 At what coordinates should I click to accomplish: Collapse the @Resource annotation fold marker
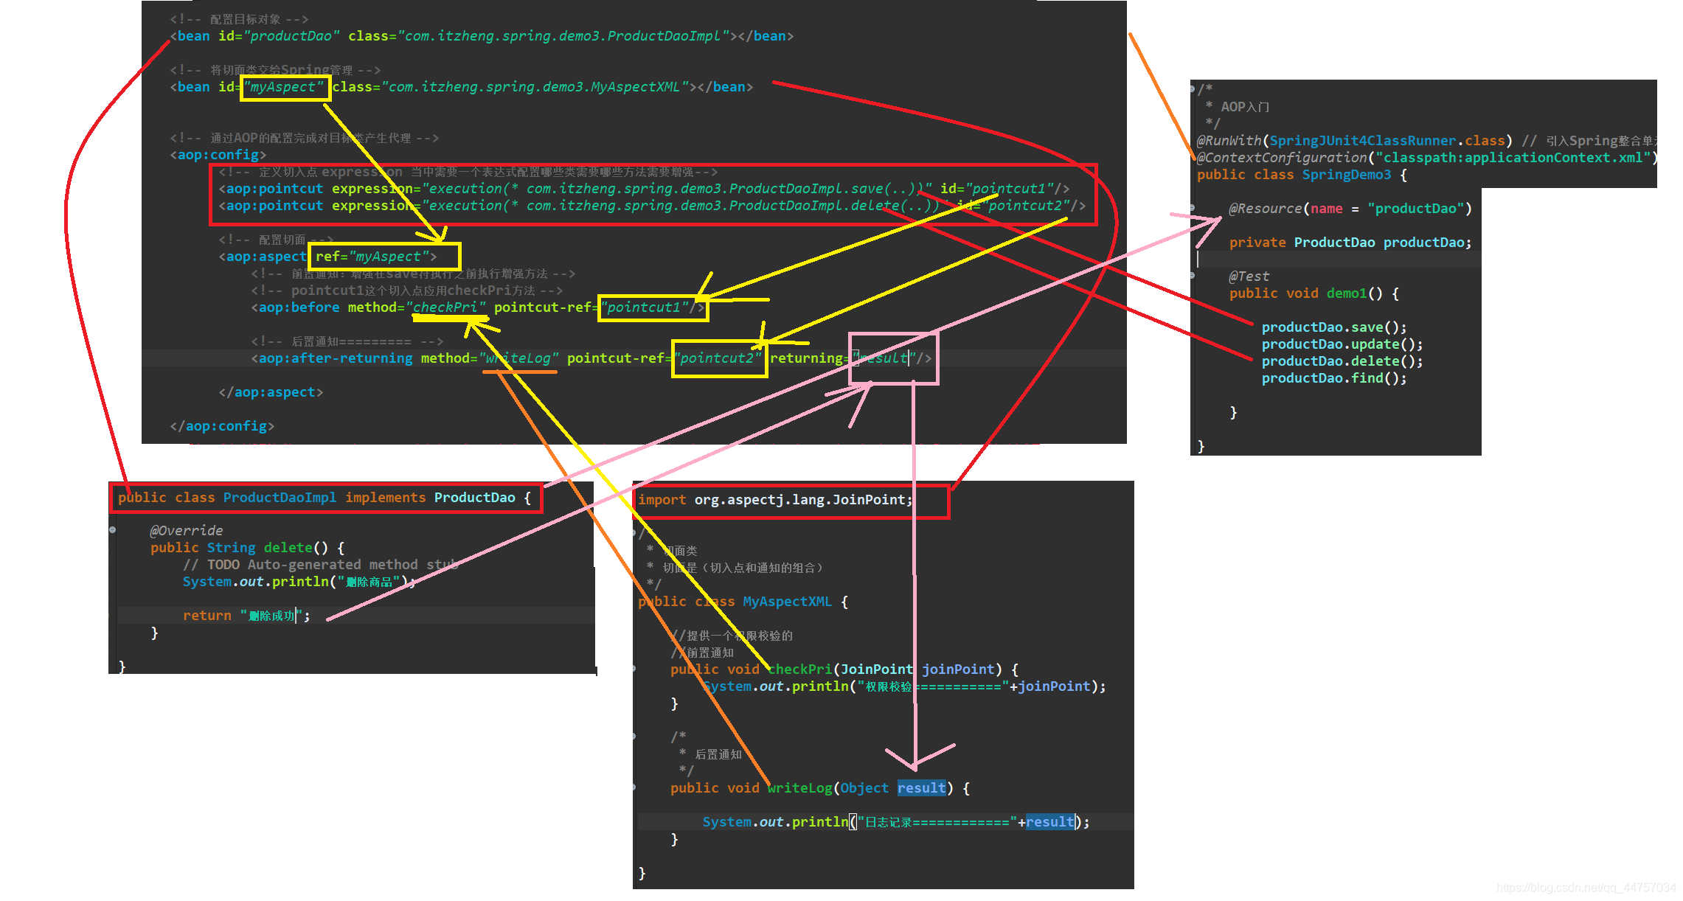(x=1193, y=209)
